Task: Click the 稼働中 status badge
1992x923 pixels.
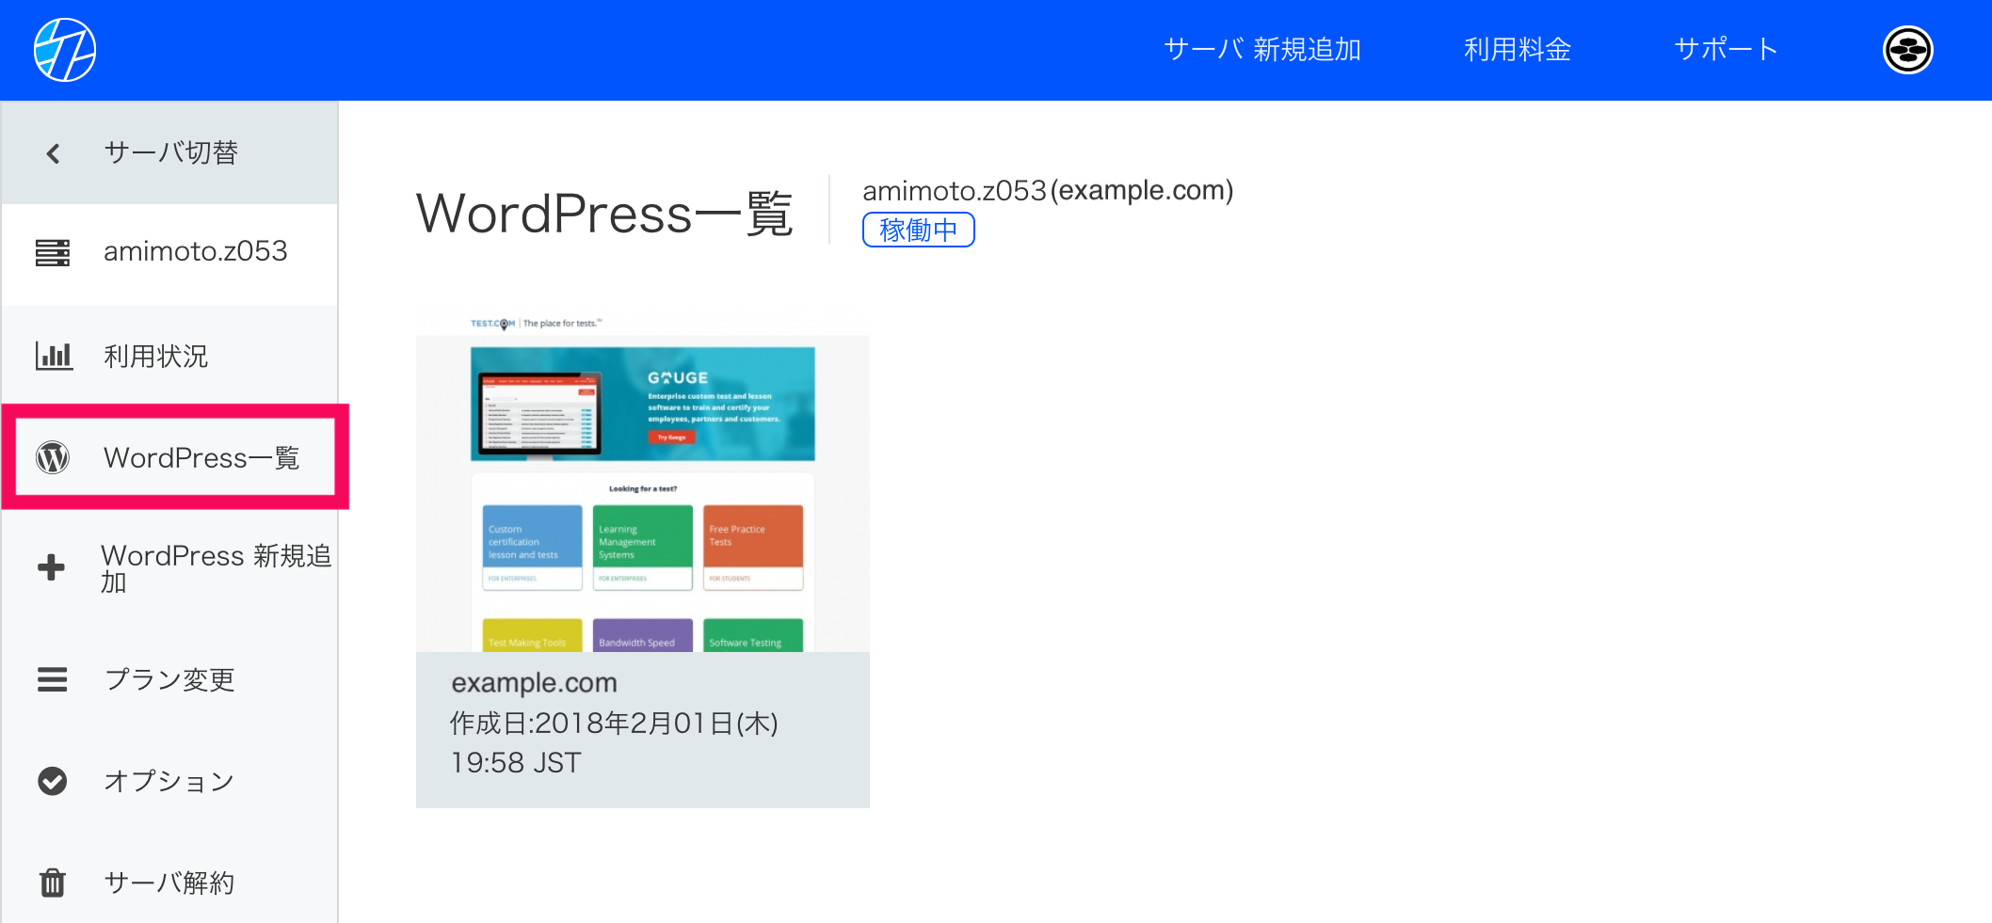Action: (x=918, y=230)
